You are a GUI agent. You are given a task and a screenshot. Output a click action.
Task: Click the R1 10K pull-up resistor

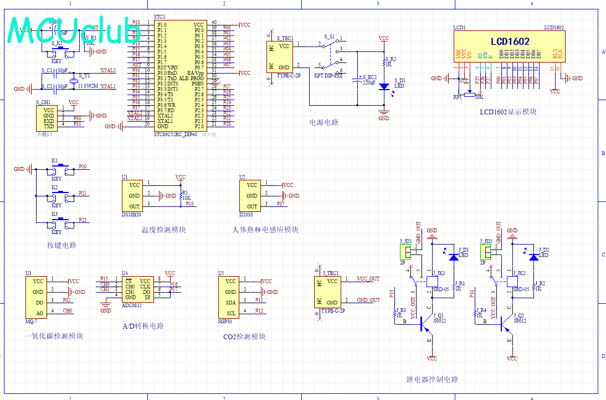click(x=181, y=196)
